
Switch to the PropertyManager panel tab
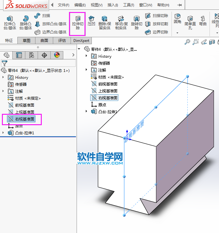(x=19, y=55)
